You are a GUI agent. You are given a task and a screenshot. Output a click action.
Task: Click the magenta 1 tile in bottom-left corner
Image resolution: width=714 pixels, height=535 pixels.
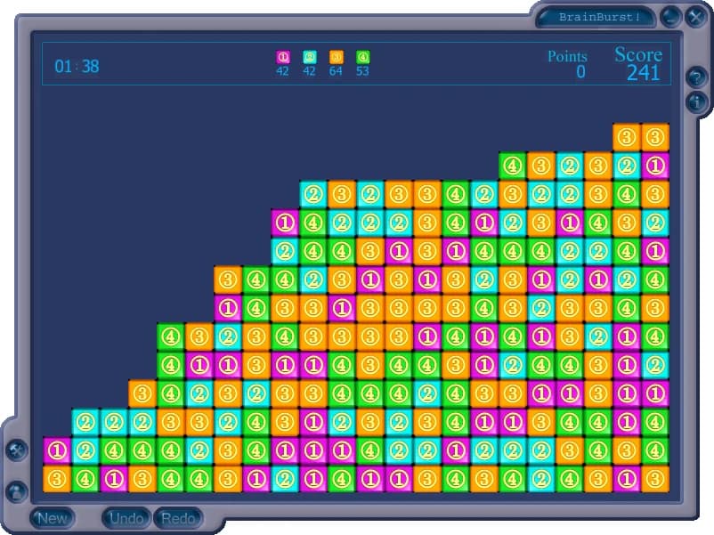(57, 450)
